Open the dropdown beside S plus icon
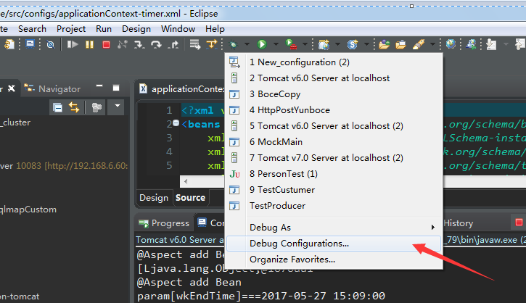Image resolution: width=526 pixels, height=303 pixels. [x=366, y=44]
